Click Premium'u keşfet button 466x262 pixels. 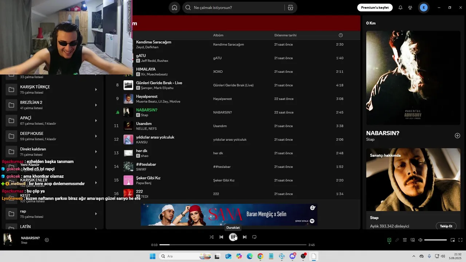375,8
